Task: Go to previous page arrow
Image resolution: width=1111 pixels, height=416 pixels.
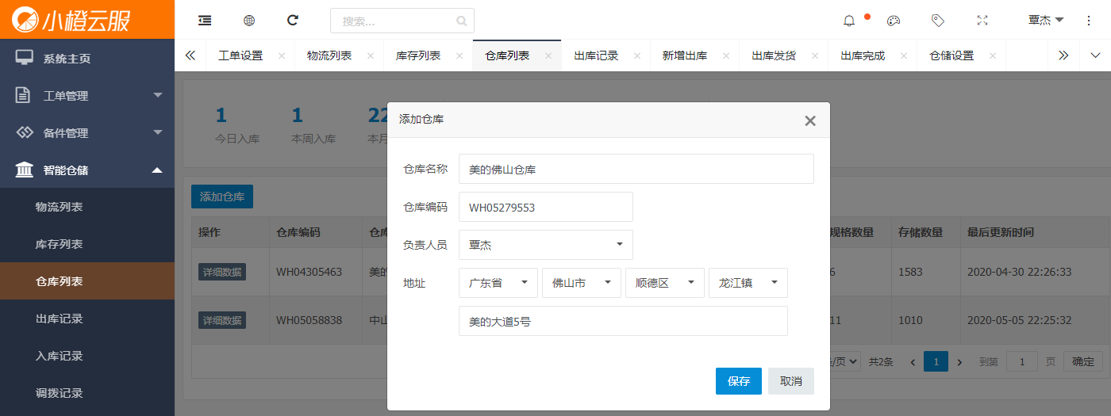Action: tap(913, 362)
